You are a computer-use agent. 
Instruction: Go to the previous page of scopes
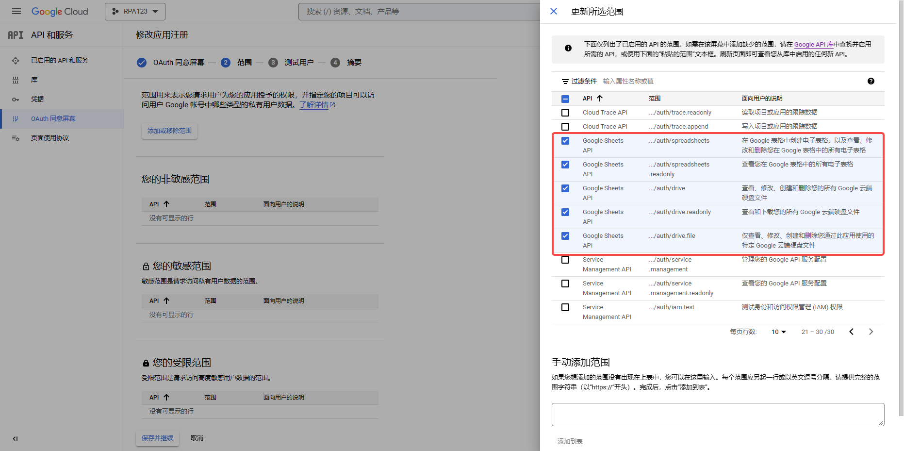pos(852,332)
